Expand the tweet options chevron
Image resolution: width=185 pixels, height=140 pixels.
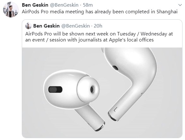(180, 5)
